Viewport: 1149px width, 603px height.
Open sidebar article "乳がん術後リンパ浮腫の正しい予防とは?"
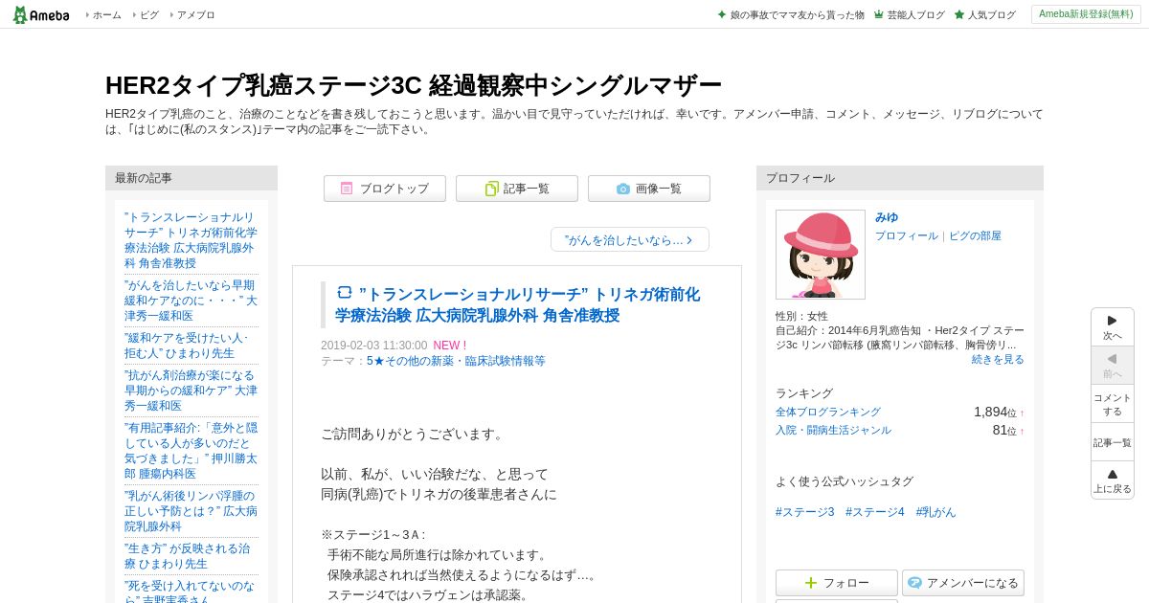[x=191, y=511]
